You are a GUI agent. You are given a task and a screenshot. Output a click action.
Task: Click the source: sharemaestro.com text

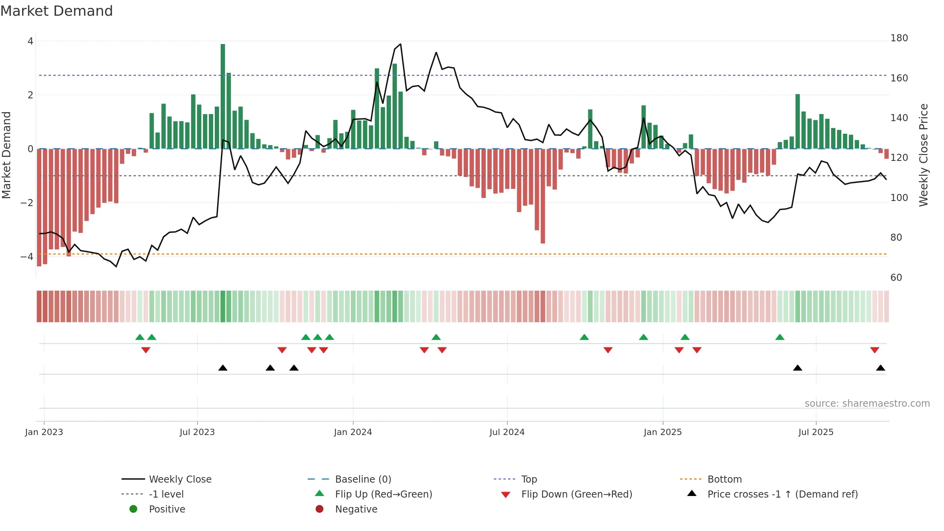(x=867, y=404)
